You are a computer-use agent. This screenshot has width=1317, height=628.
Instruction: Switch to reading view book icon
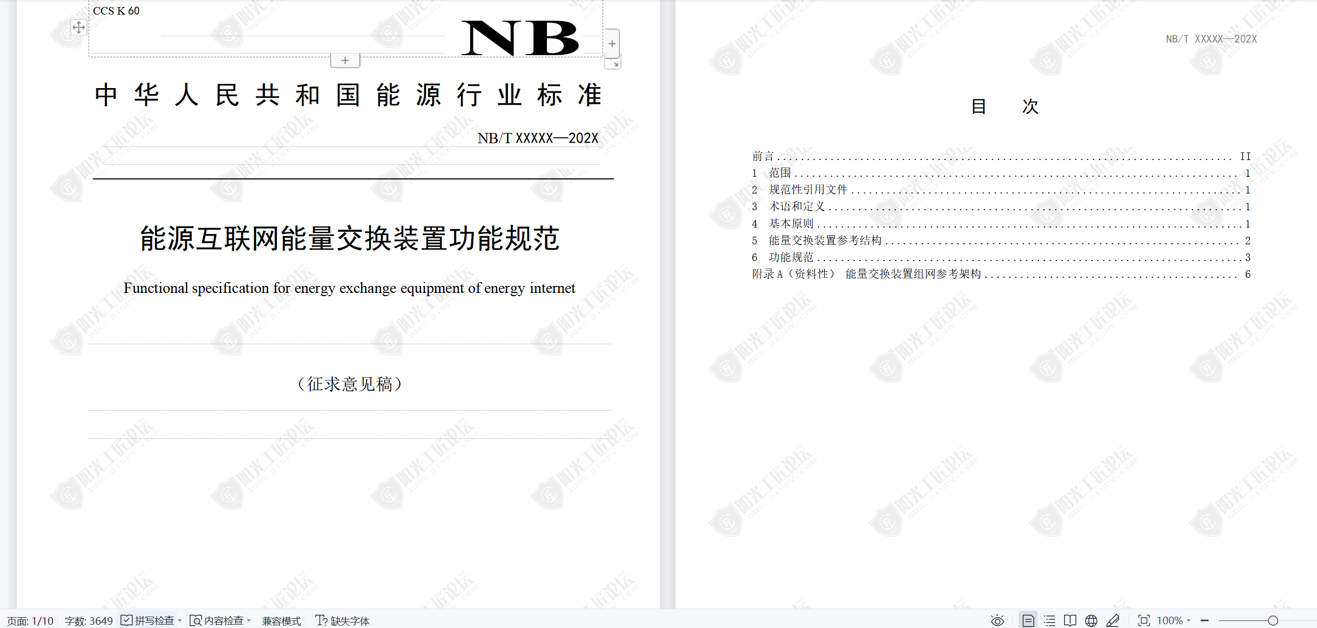point(1070,620)
